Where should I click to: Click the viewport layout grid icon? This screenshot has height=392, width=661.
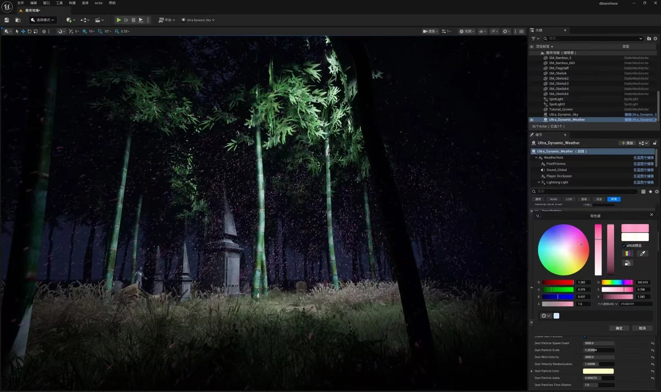[521, 31]
